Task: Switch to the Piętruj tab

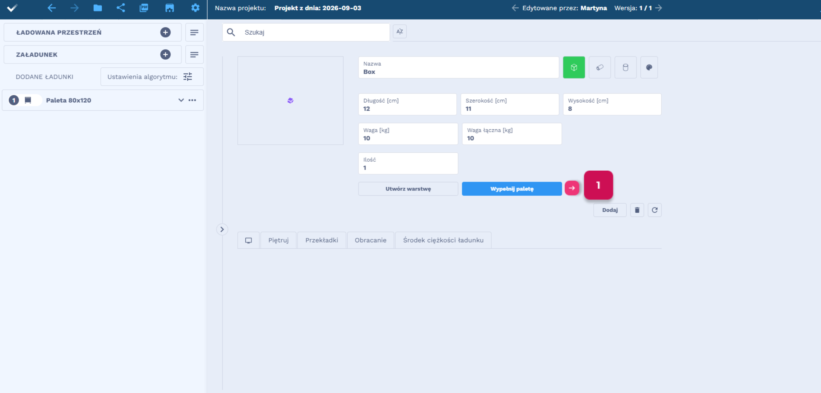Action: [278, 240]
